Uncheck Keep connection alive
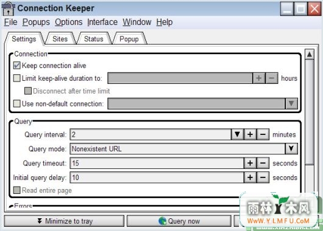Screen dimensions: 323x231 16,66
